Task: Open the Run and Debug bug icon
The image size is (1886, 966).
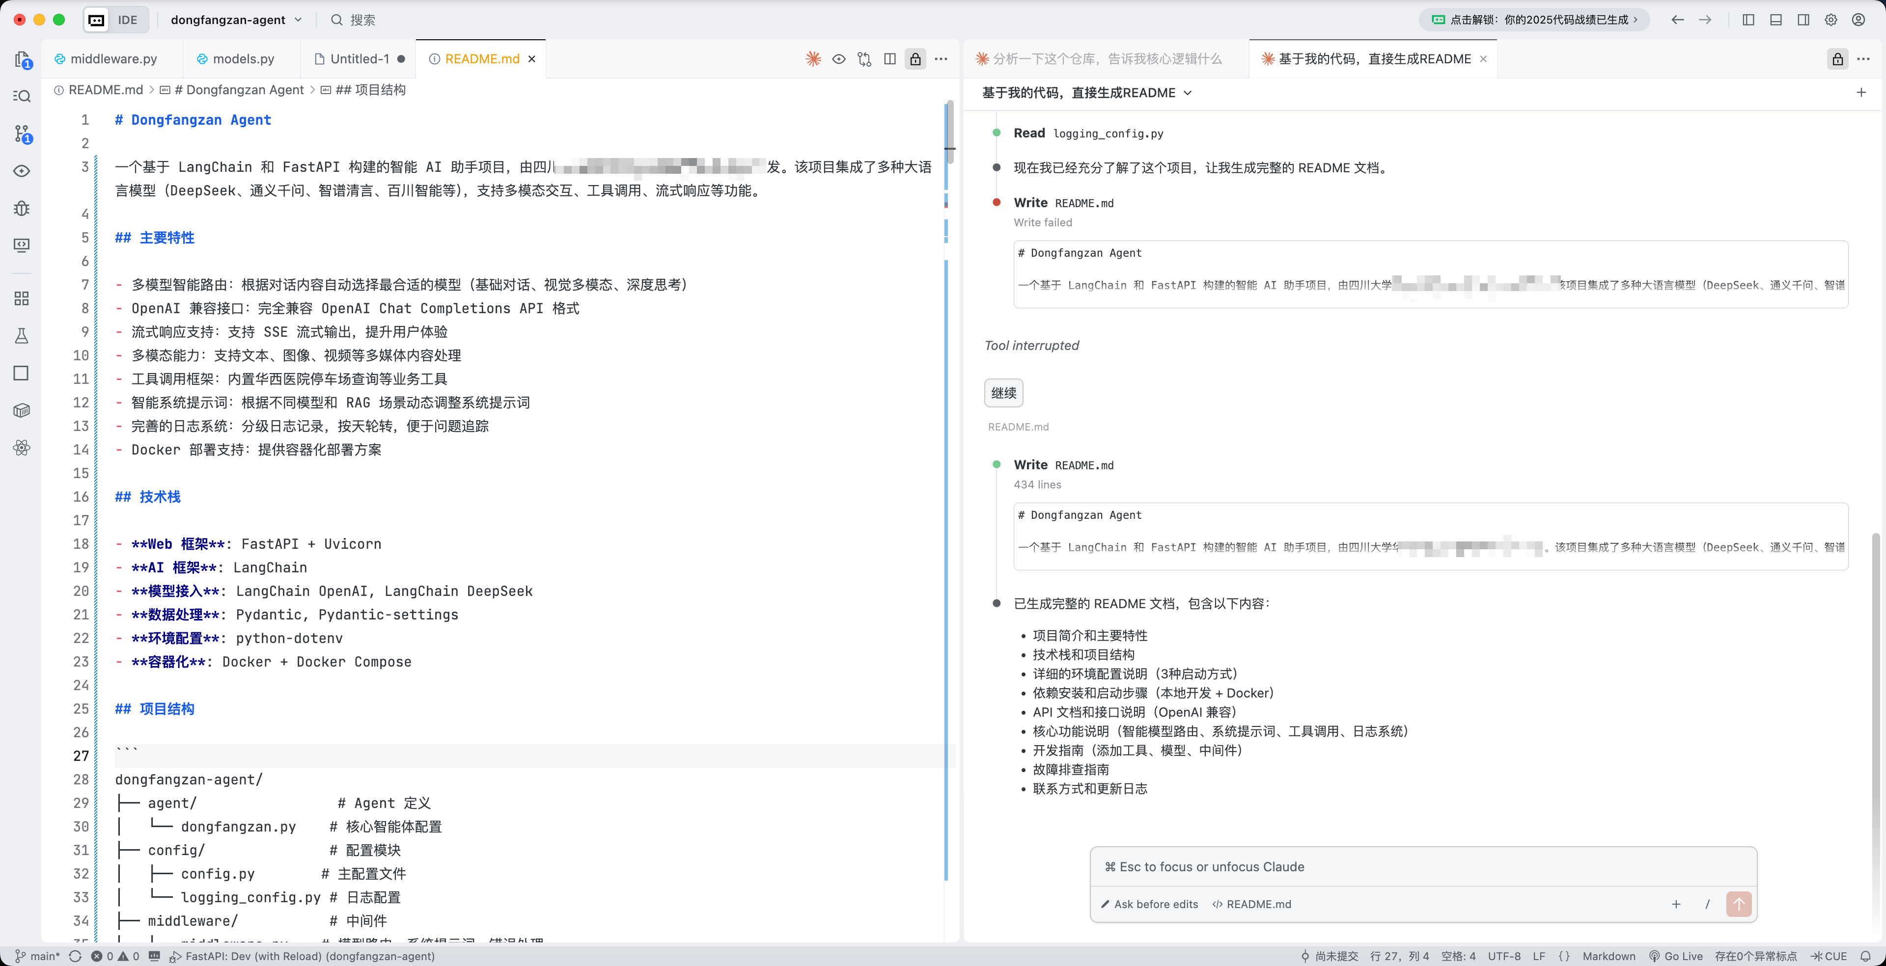Action: click(22, 209)
